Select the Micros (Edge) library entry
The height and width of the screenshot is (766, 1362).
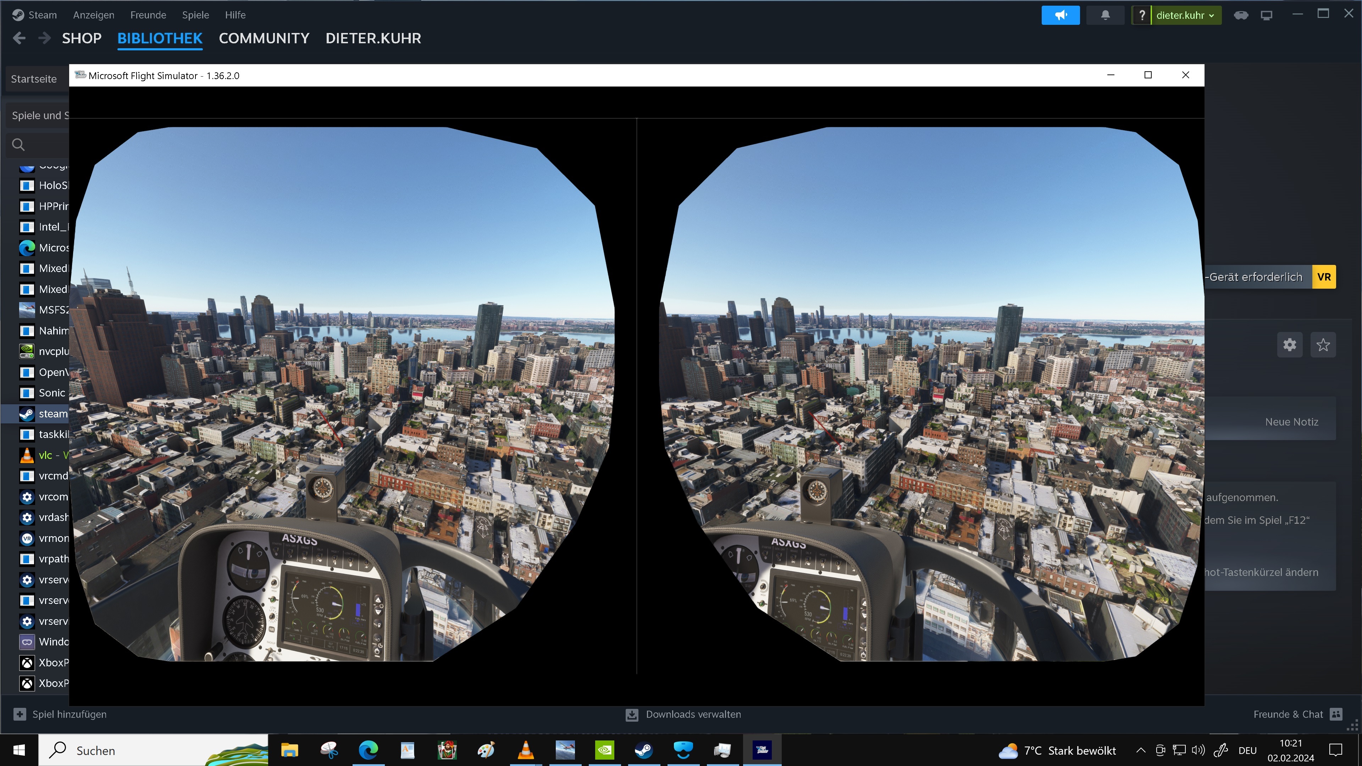click(x=44, y=248)
